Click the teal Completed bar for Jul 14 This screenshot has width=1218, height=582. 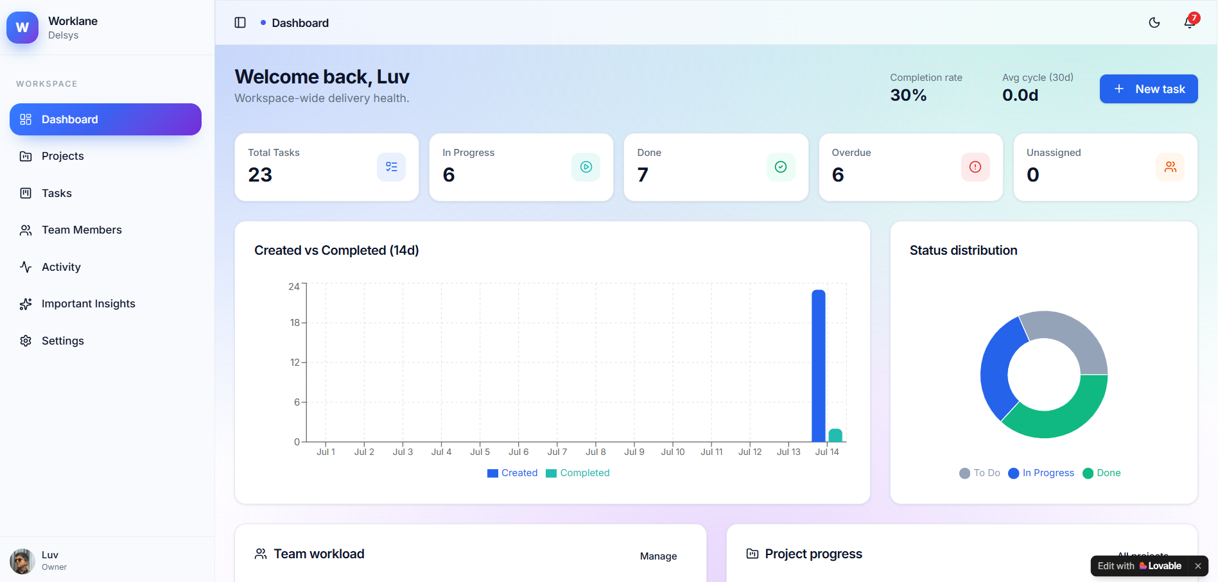(835, 435)
